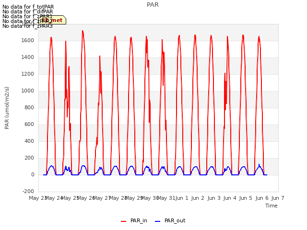Click the Jun 4 x-axis date label
The width and height of the screenshot is (307, 230).
(x=230, y=198)
